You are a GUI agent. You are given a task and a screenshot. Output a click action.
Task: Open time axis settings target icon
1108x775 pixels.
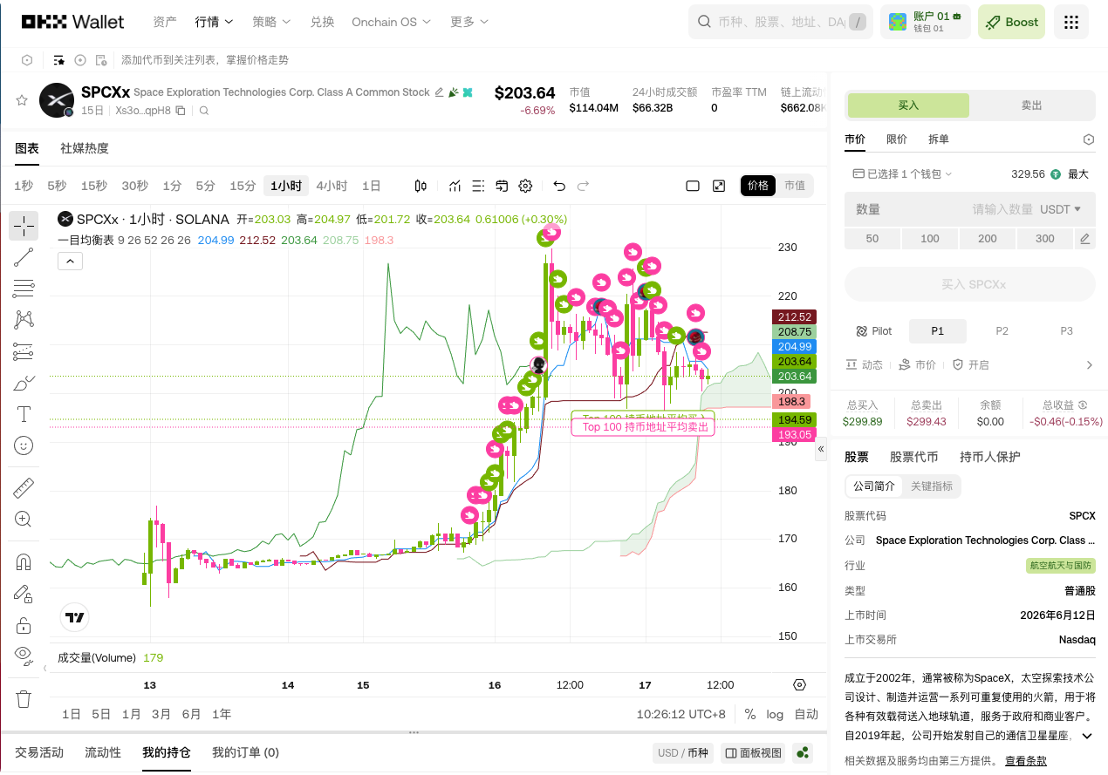click(799, 685)
